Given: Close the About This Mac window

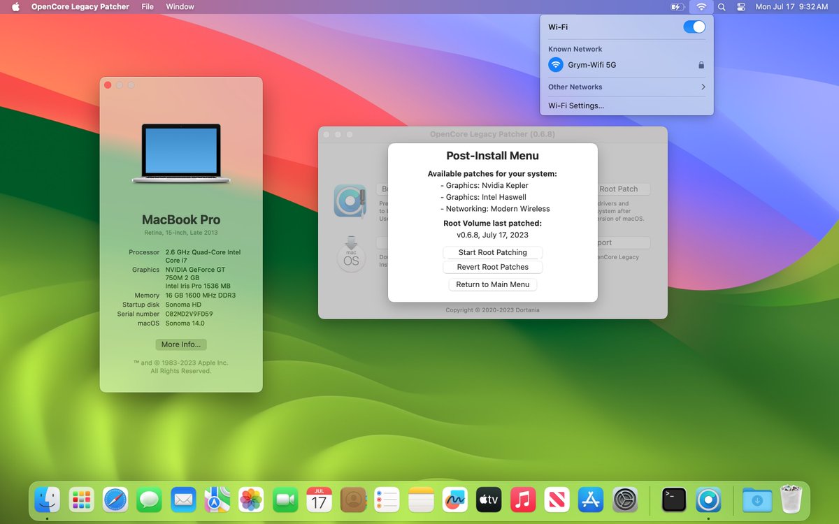Looking at the screenshot, I should (108, 85).
